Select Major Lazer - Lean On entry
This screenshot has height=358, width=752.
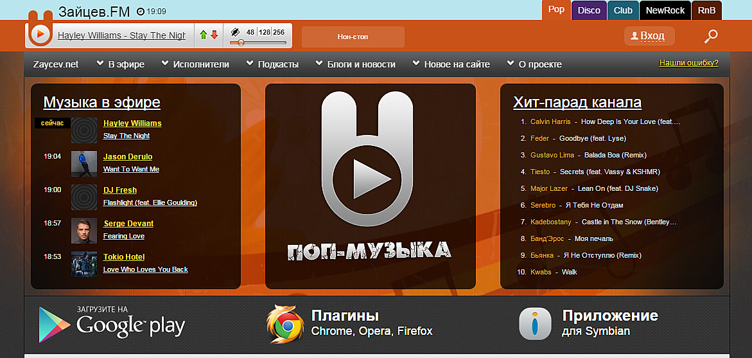(594, 188)
